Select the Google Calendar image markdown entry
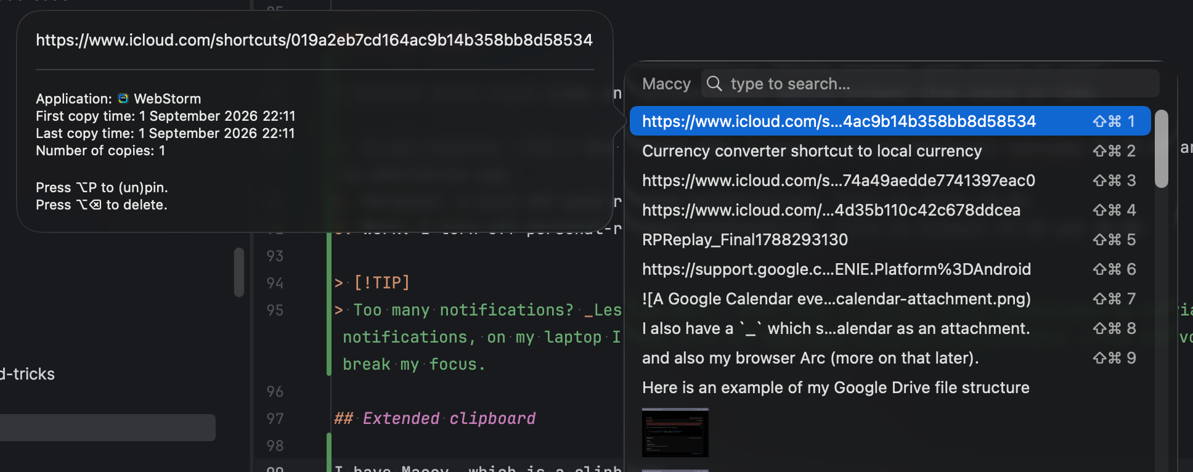The height and width of the screenshot is (472, 1193). pos(890,299)
